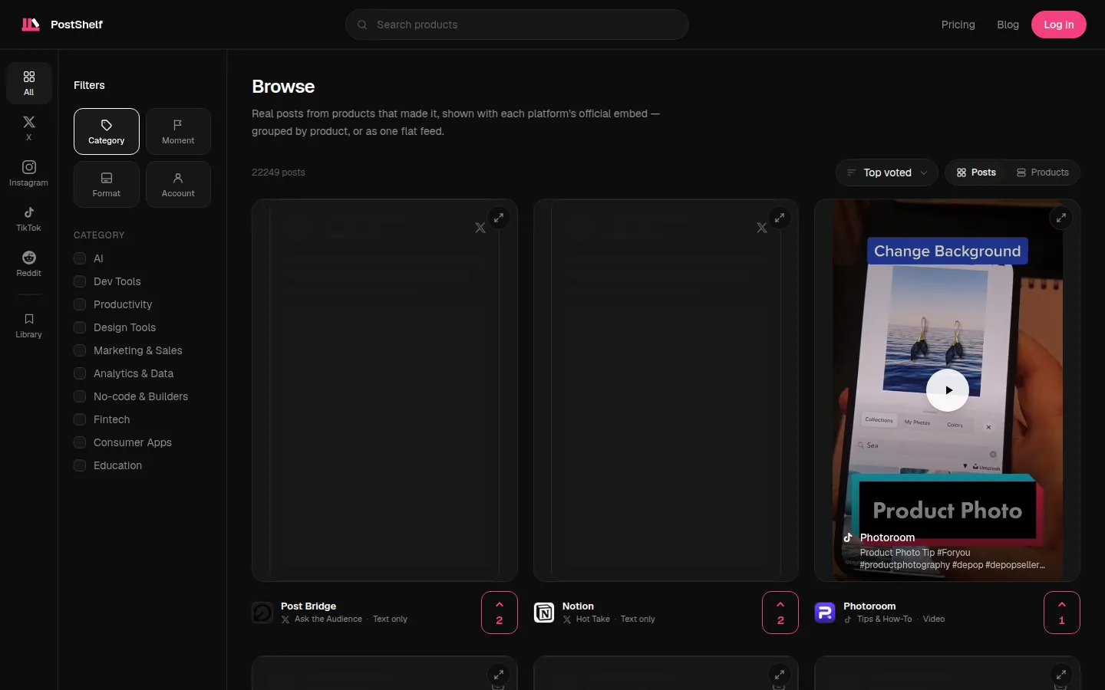1105x690 pixels.
Task: Check the Productivity category
Action: (x=80, y=304)
